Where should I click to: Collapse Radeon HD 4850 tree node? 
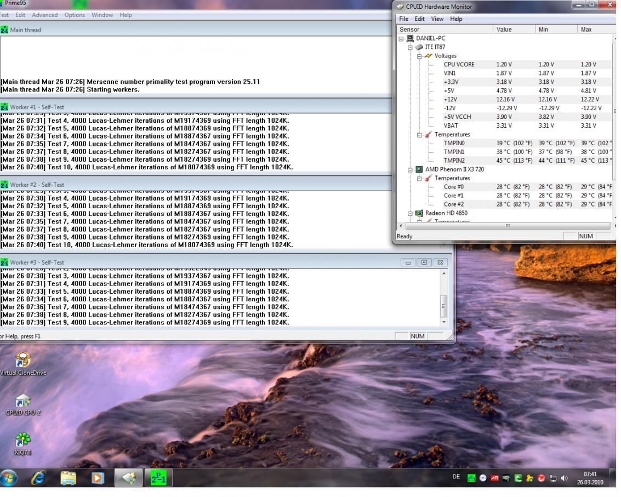point(411,214)
